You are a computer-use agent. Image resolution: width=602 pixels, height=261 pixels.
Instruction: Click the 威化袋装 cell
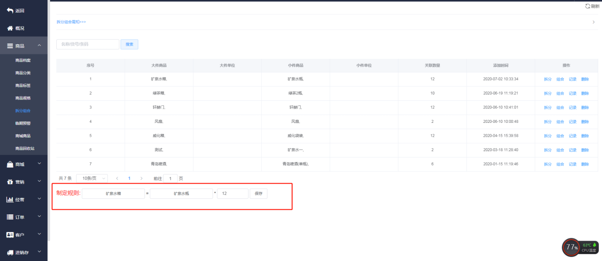point(296,136)
